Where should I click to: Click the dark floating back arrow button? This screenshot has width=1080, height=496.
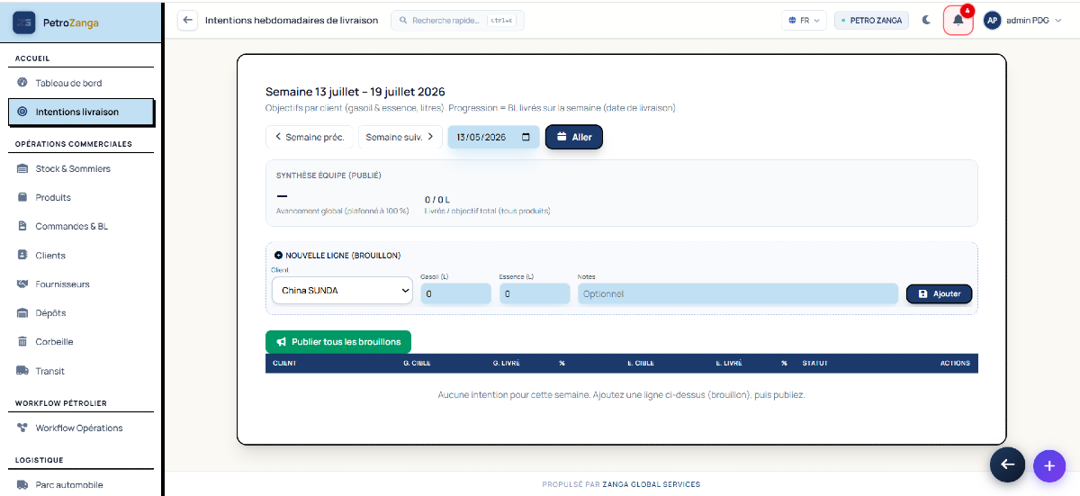click(x=1007, y=464)
